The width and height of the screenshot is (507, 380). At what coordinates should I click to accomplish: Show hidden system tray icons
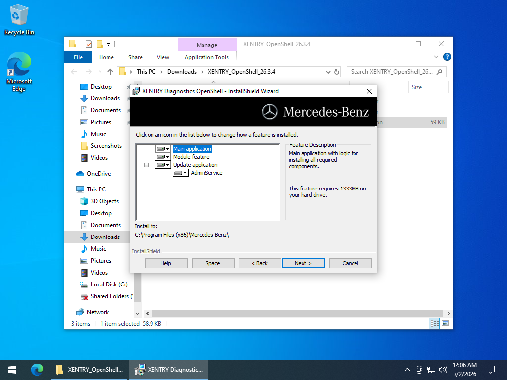407,370
